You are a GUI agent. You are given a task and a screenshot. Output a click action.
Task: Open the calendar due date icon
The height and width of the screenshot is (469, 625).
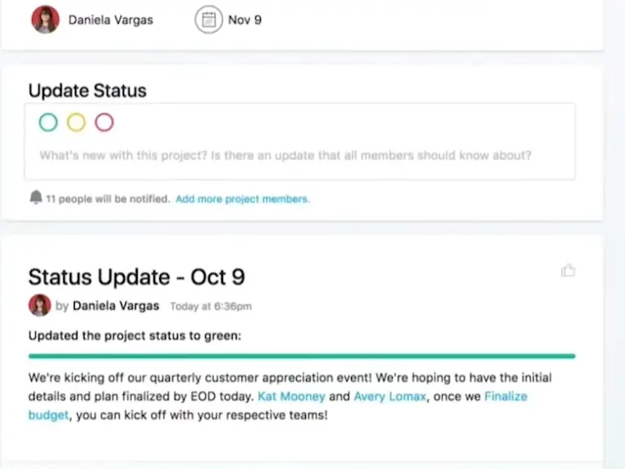(x=208, y=20)
